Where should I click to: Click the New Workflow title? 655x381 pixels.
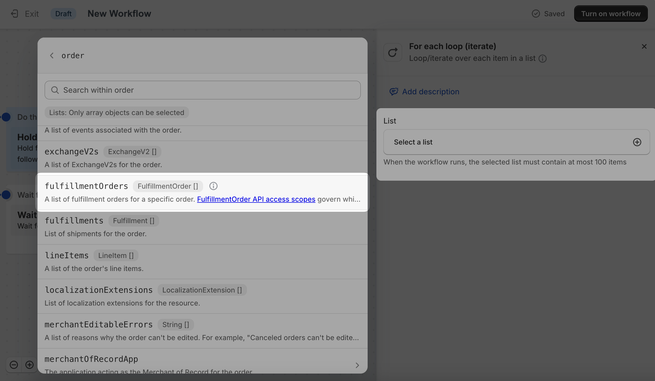click(x=119, y=14)
